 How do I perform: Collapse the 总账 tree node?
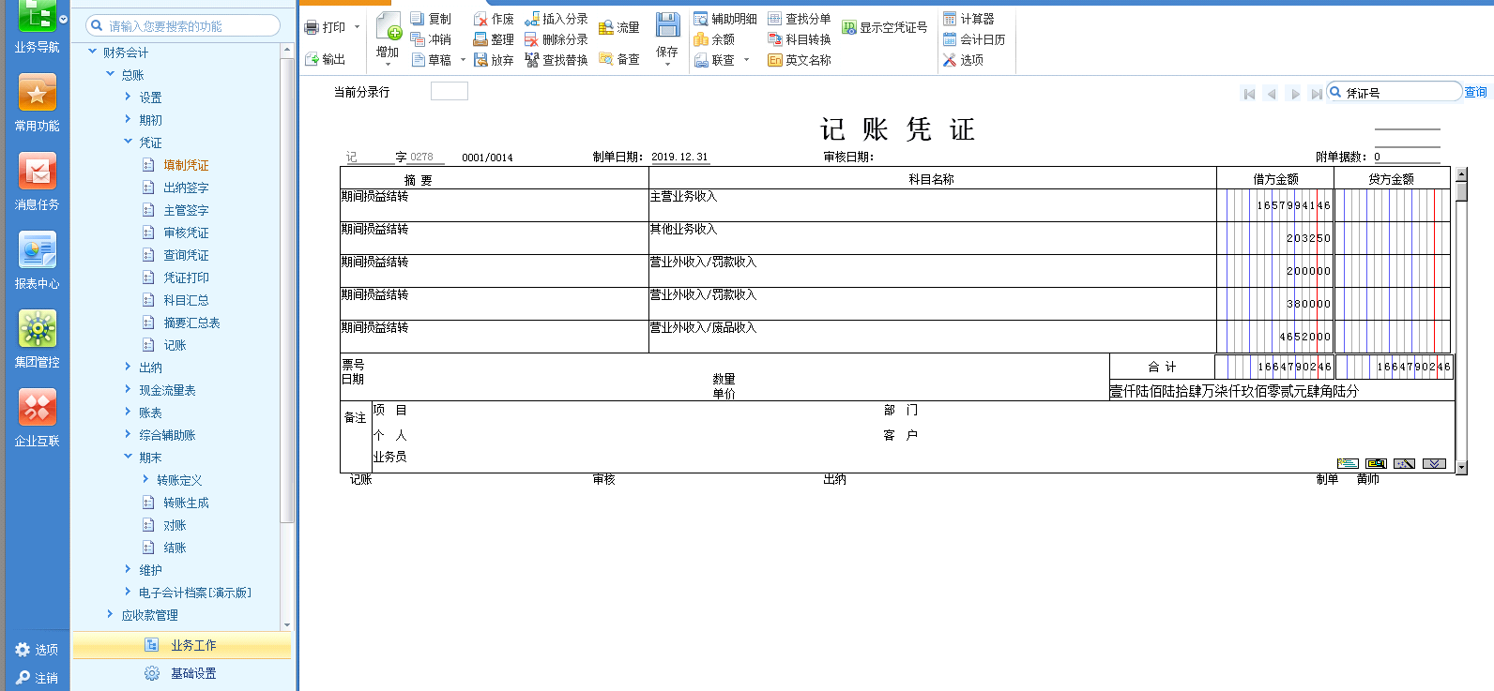point(110,74)
